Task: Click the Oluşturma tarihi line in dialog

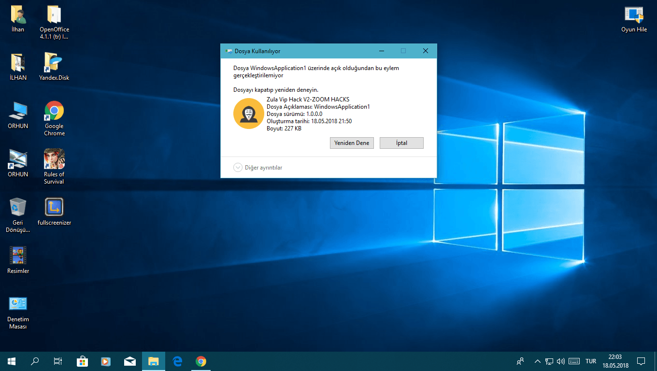Action: point(309,121)
